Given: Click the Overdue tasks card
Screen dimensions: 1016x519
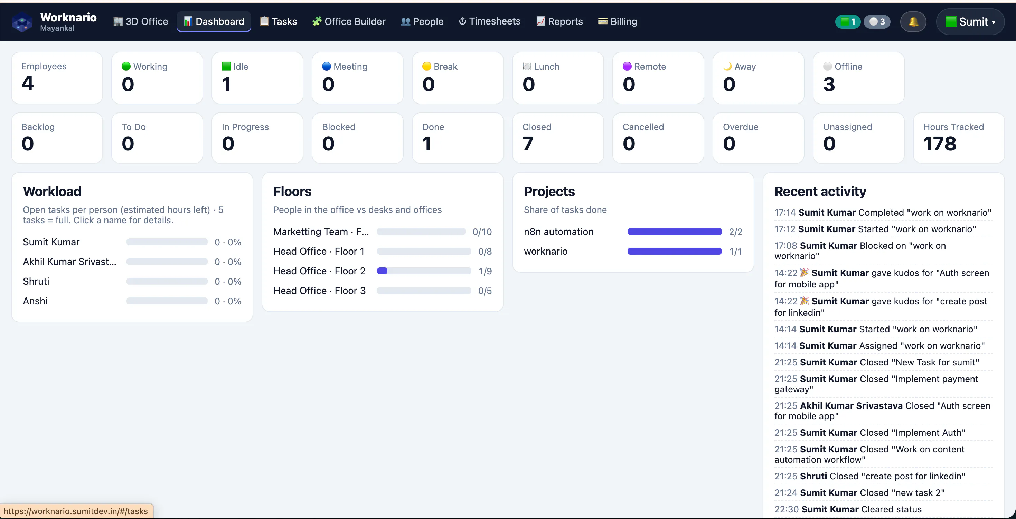Looking at the screenshot, I should tap(759, 138).
